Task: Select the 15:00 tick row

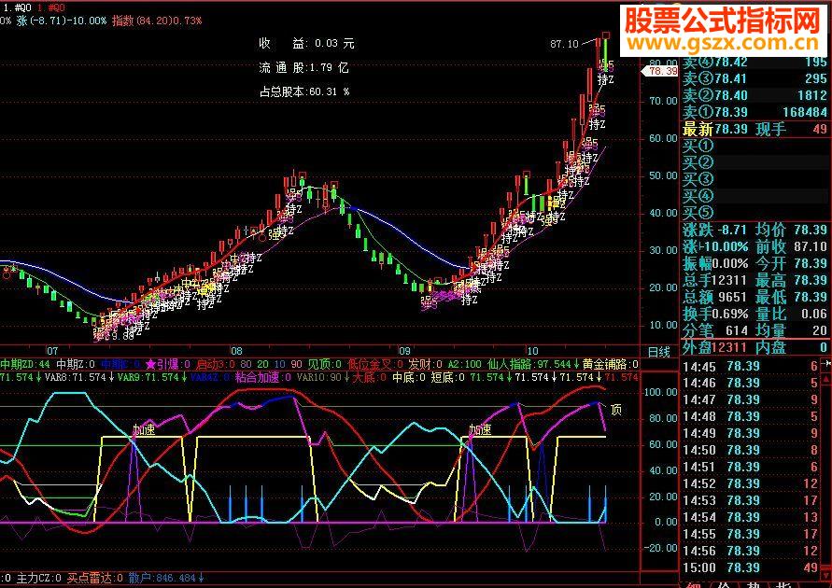Action: point(751,567)
